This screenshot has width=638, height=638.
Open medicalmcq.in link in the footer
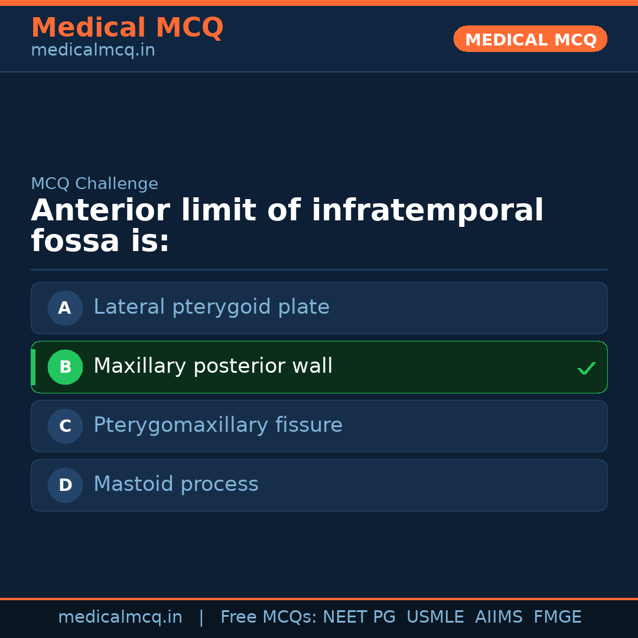(x=120, y=617)
